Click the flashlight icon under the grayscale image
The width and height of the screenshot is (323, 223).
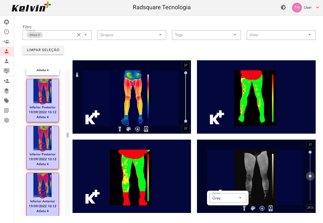244,208
